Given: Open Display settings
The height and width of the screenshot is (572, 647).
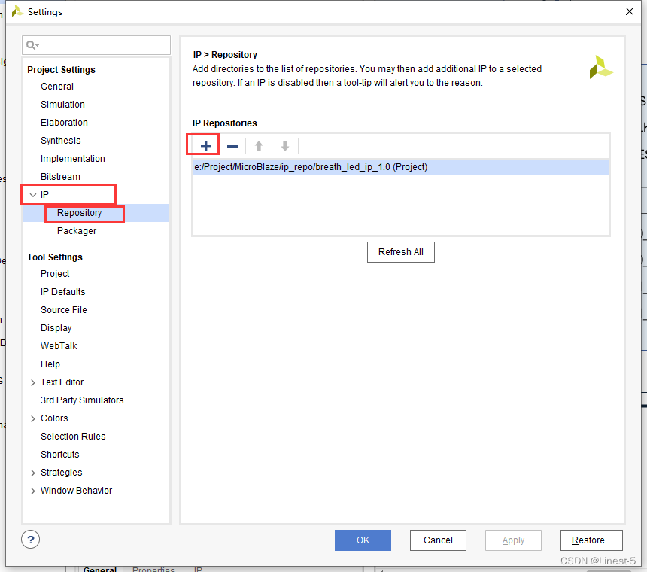Looking at the screenshot, I should coord(56,328).
